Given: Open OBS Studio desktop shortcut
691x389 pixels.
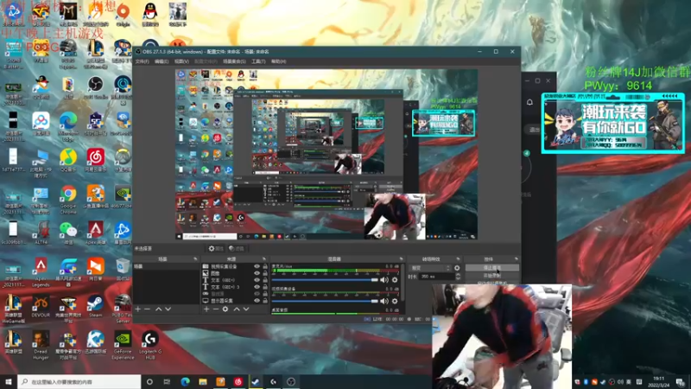Looking at the screenshot, I should coord(95,86).
